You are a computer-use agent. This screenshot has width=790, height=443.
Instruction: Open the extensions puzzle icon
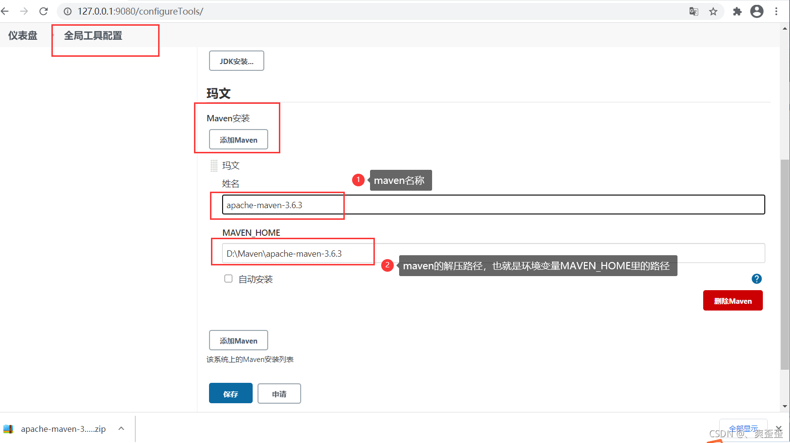737,11
